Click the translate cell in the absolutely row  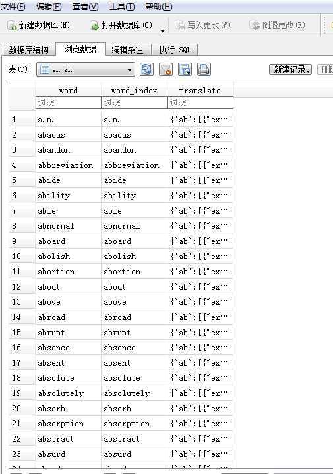[x=200, y=393]
